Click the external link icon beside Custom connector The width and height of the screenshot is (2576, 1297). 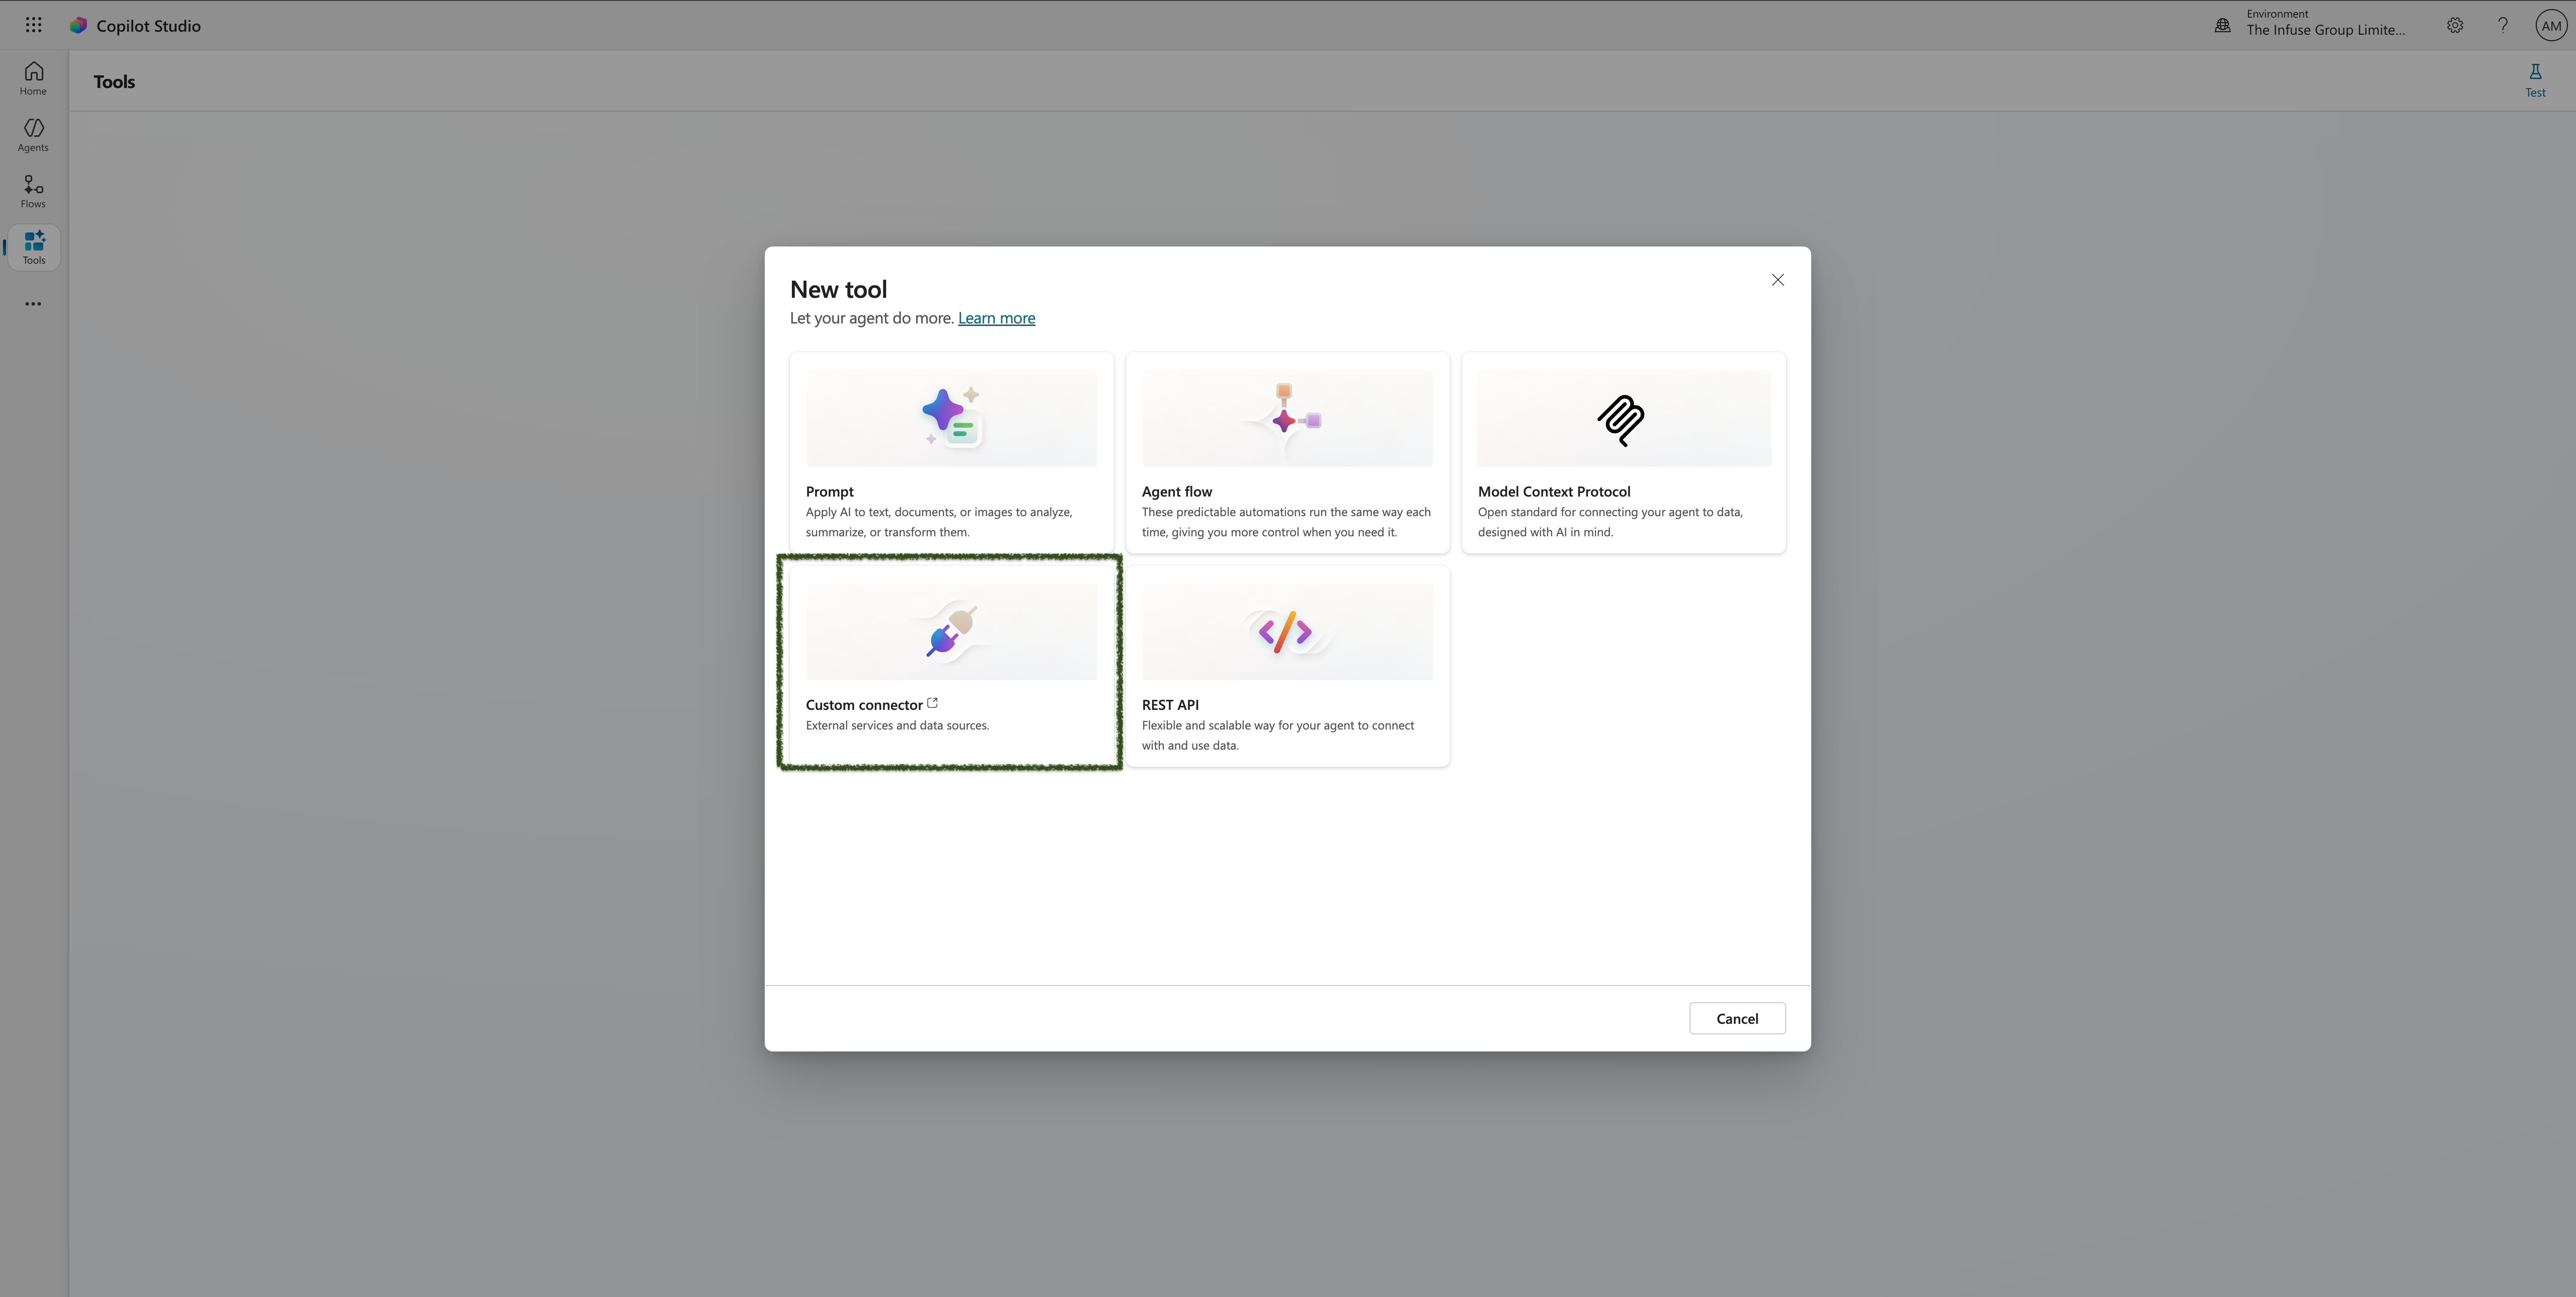[932, 703]
